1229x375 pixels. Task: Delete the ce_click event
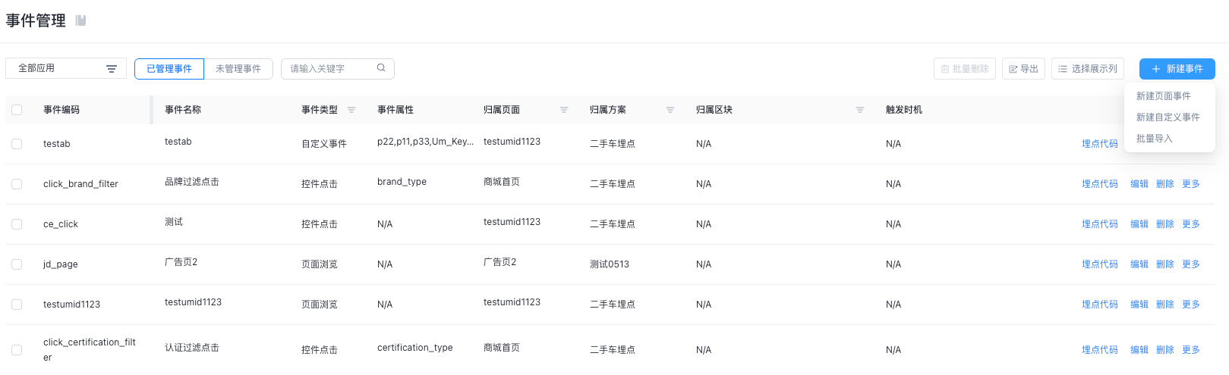click(1165, 224)
